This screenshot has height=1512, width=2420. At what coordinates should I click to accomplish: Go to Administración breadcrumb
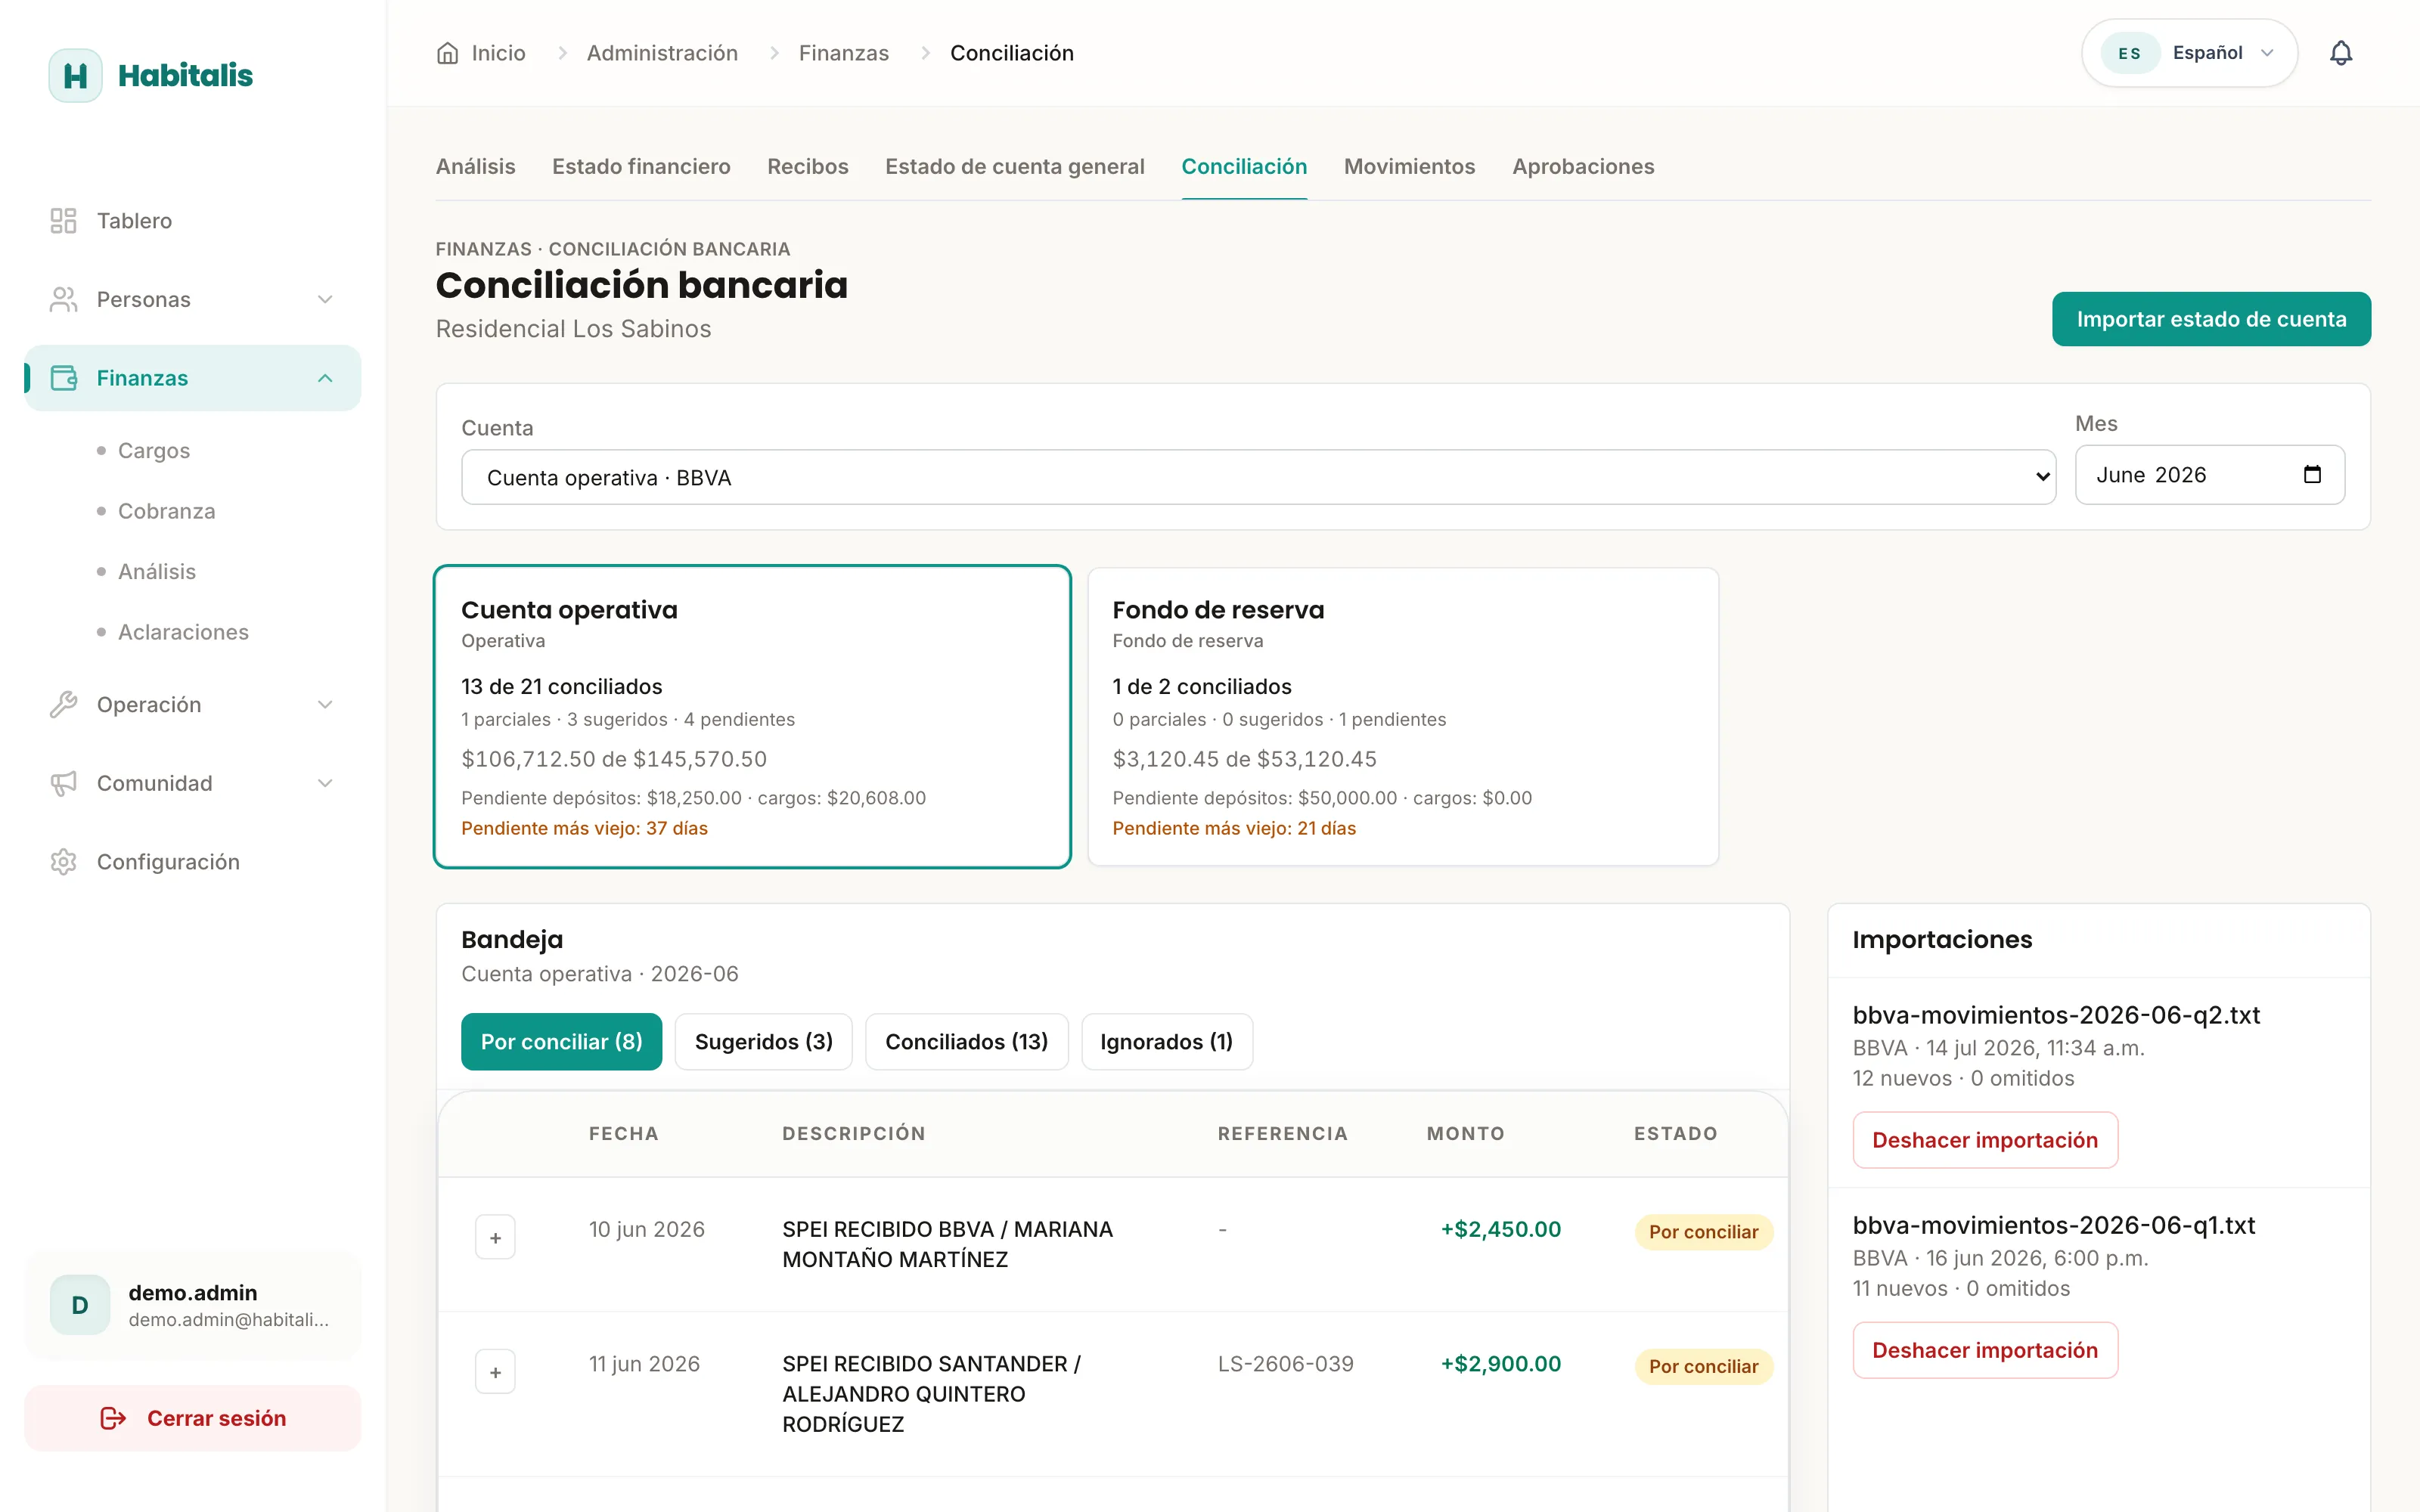click(x=662, y=53)
